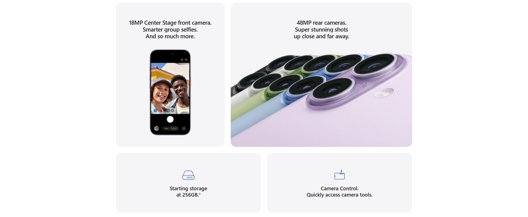Click 'Quickly access camera tools' text

pyautogui.click(x=340, y=195)
